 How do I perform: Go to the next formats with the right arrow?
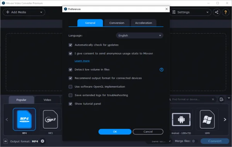(225, 119)
